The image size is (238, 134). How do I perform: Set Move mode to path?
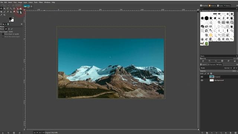12,29
